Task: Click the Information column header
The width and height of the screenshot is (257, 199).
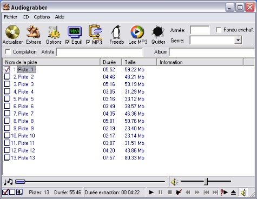Action: tap(200, 62)
